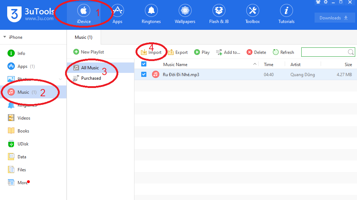Viewport: 357px width, 200px height.
Task: Click the Export button
Action: coord(178,52)
